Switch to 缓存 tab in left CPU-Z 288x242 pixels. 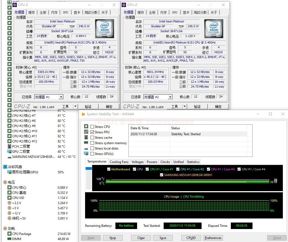click(x=32, y=12)
